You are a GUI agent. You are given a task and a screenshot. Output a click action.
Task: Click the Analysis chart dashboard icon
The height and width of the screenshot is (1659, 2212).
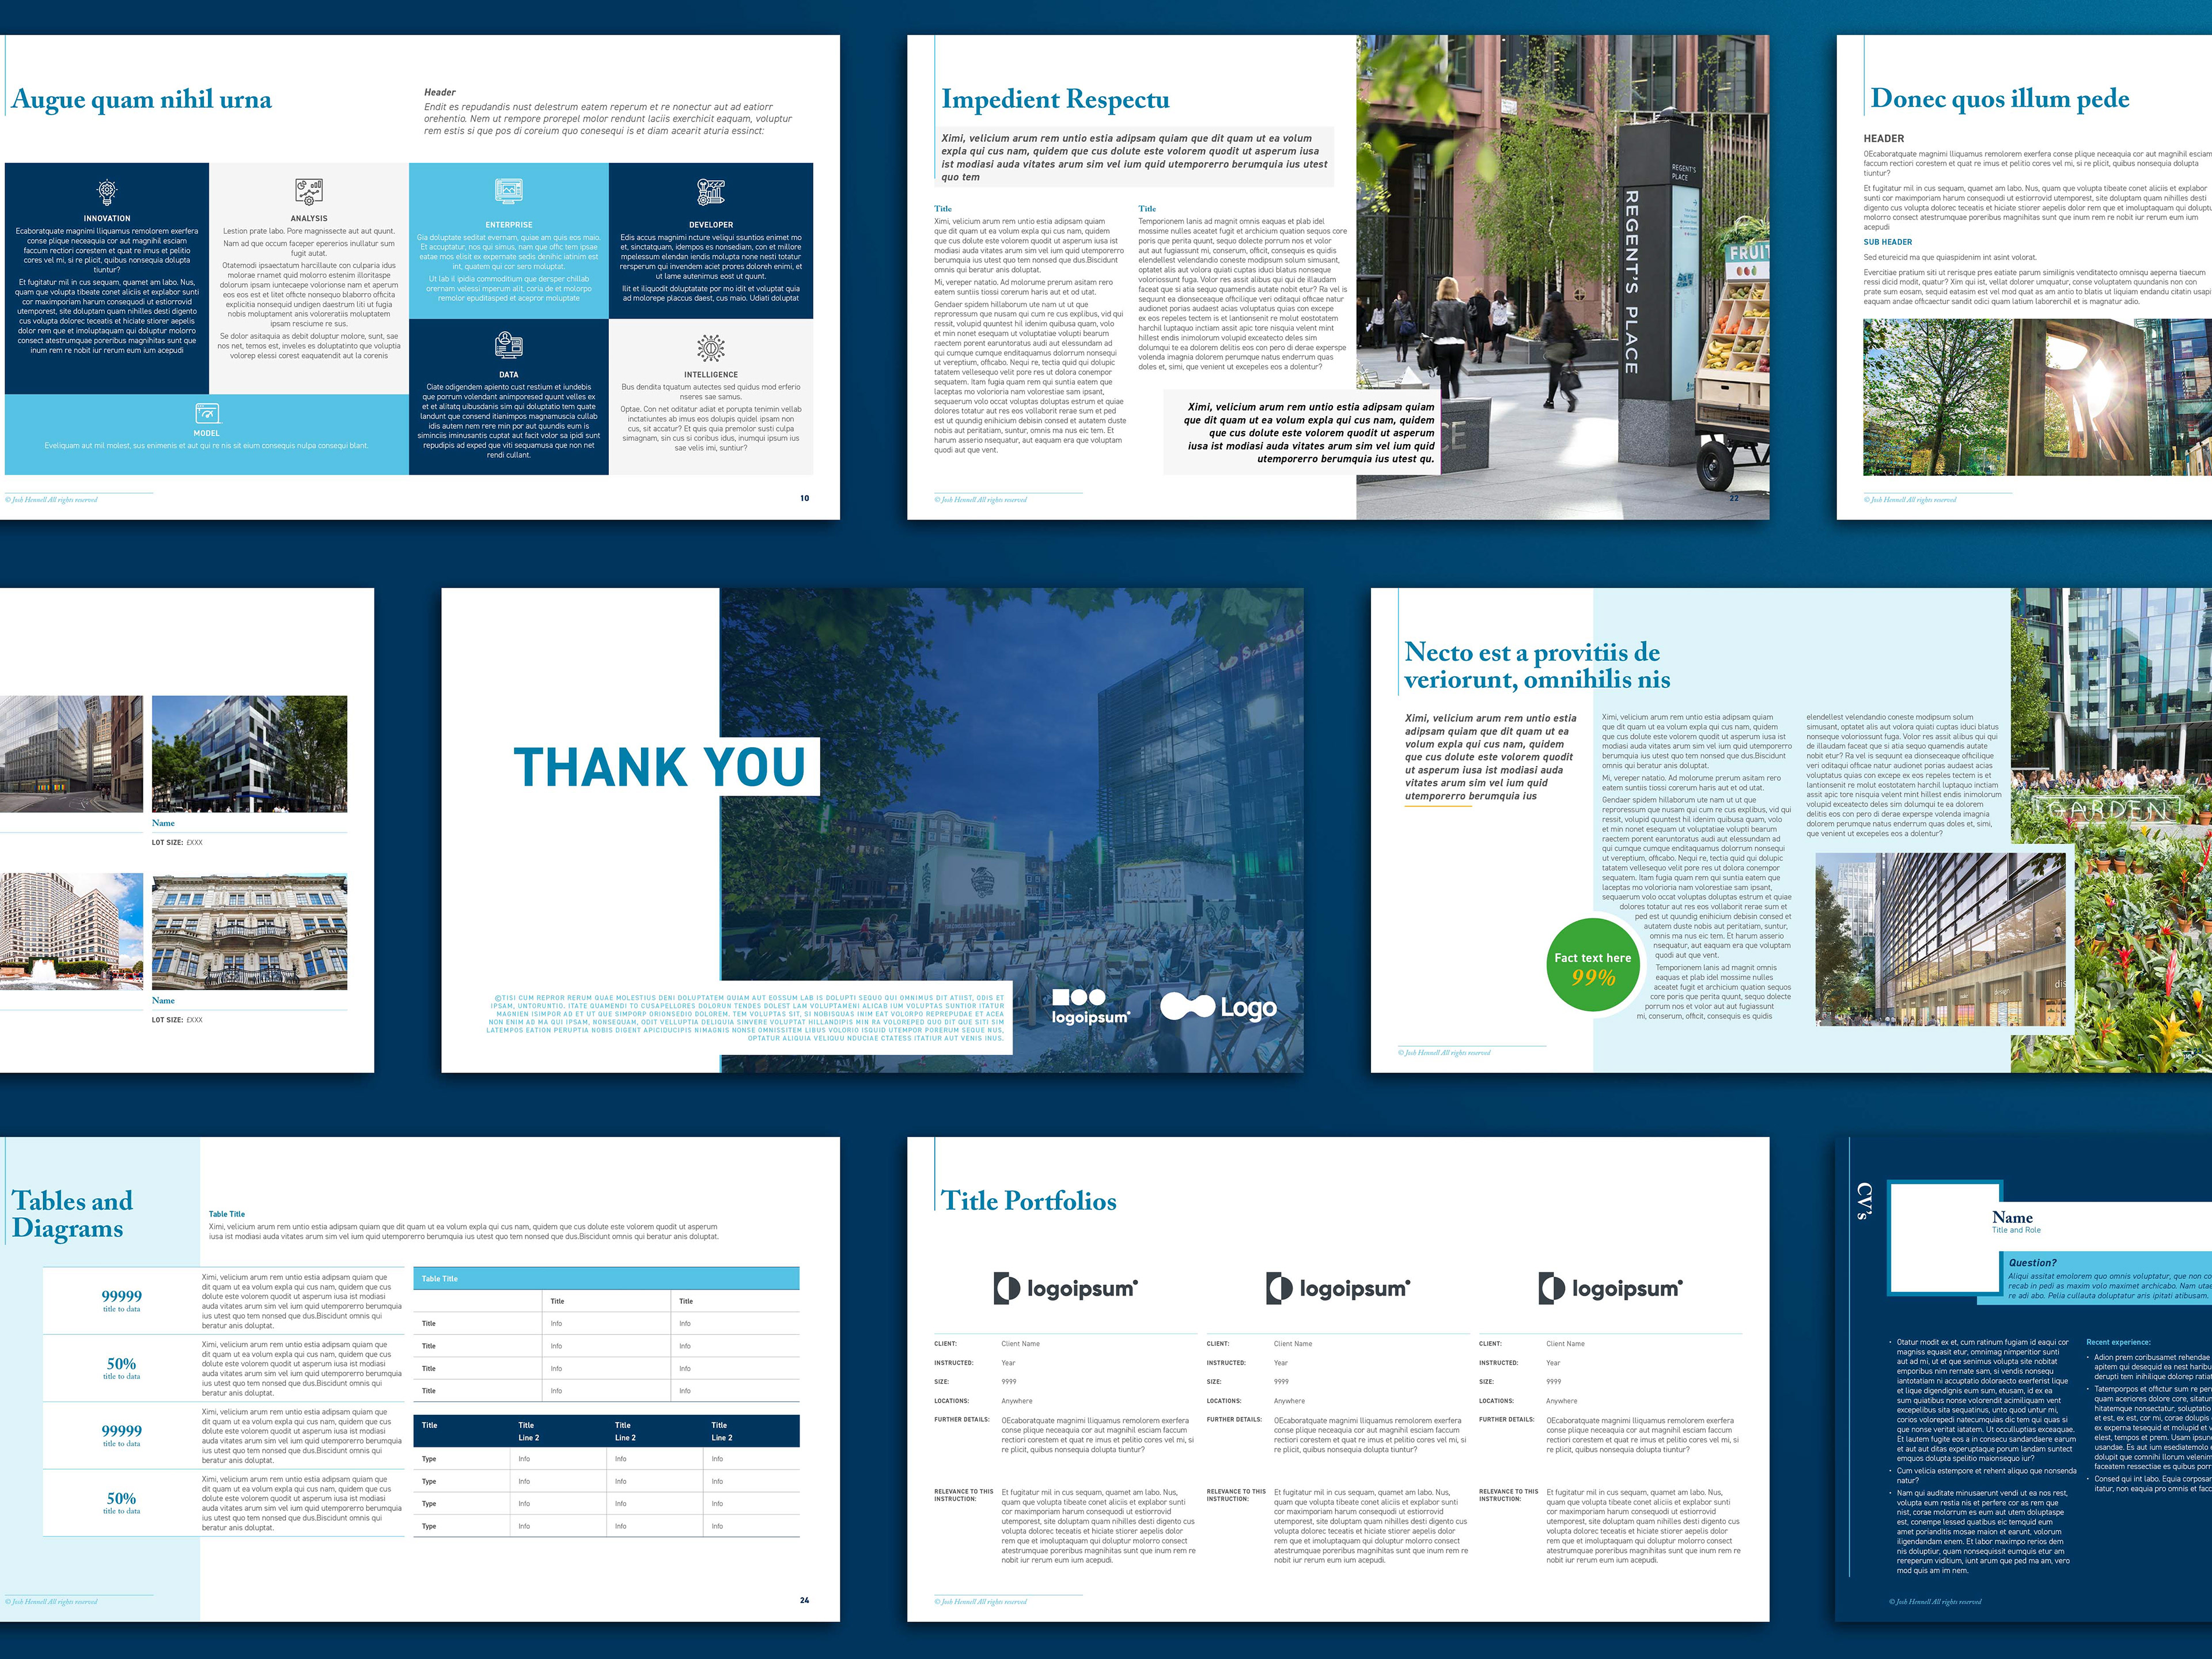[x=308, y=191]
